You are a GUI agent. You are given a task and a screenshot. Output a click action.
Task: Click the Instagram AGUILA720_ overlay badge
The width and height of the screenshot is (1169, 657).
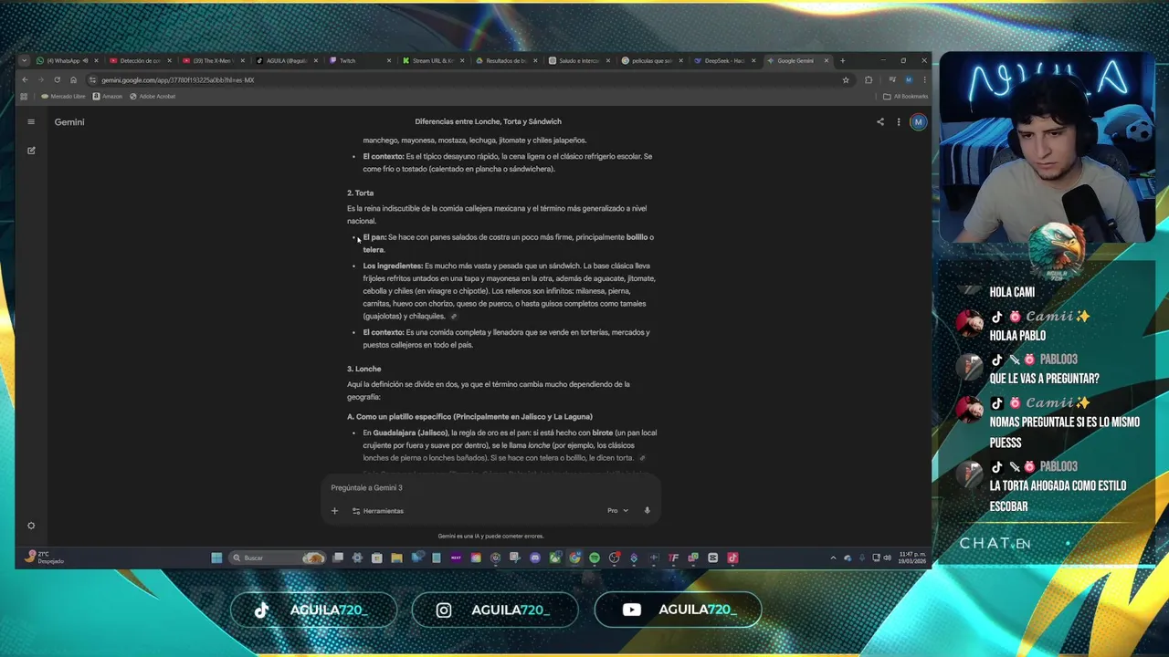tap(495, 610)
